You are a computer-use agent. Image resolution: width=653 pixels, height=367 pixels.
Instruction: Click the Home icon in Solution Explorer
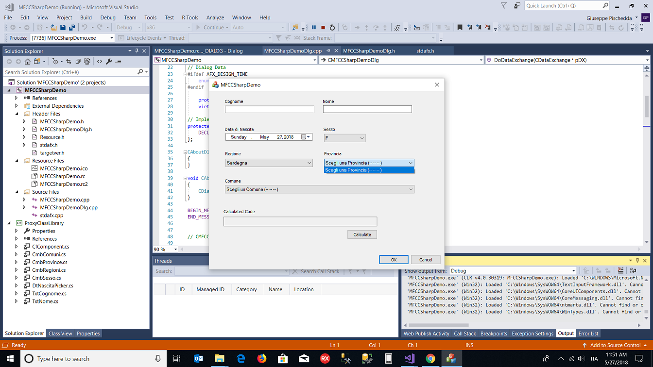tap(28, 62)
